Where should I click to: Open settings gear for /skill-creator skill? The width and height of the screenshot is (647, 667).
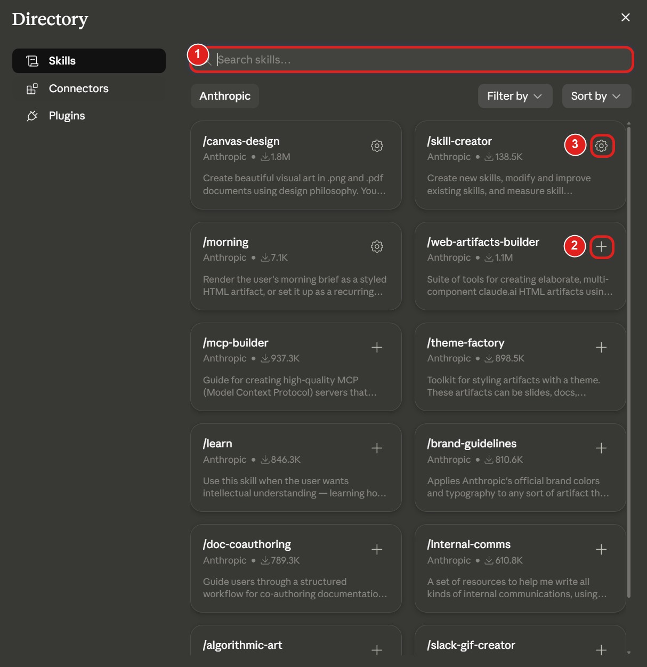pos(601,146)
